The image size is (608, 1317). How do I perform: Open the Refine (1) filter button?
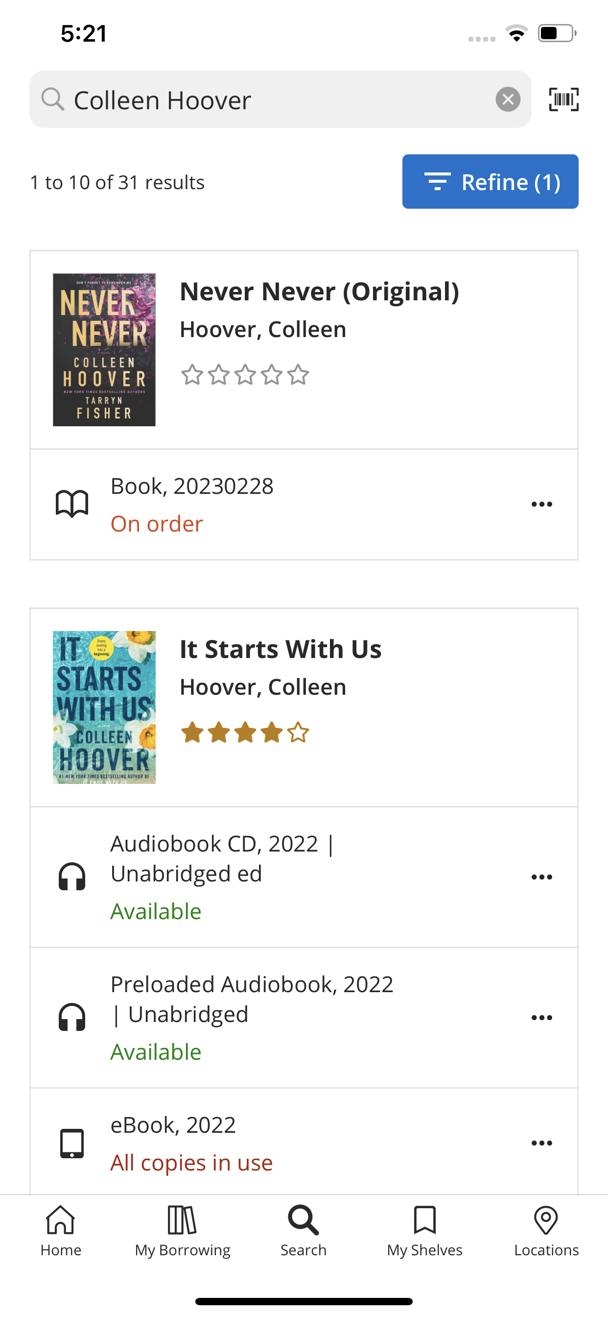pyautogui.click(x=490, y=181)
